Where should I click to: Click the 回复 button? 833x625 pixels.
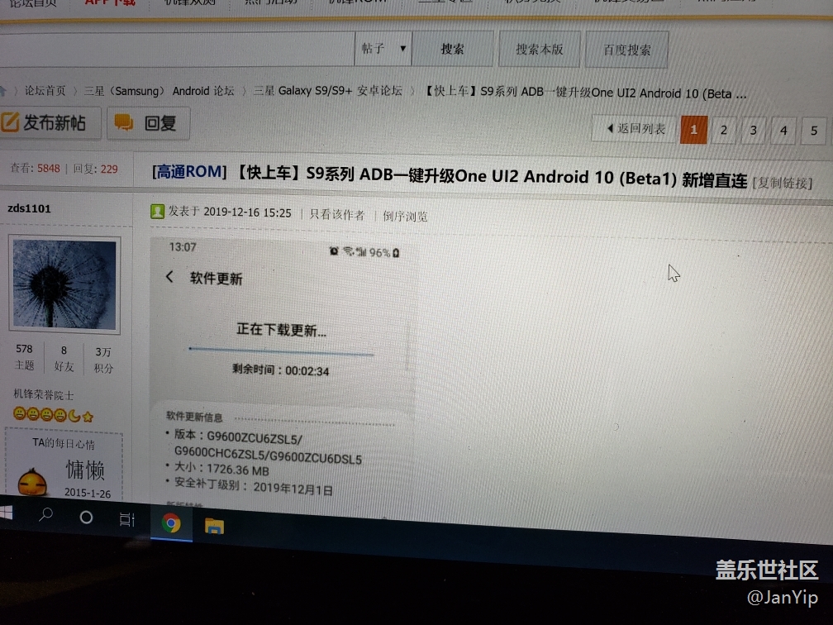tap(147, 123)
